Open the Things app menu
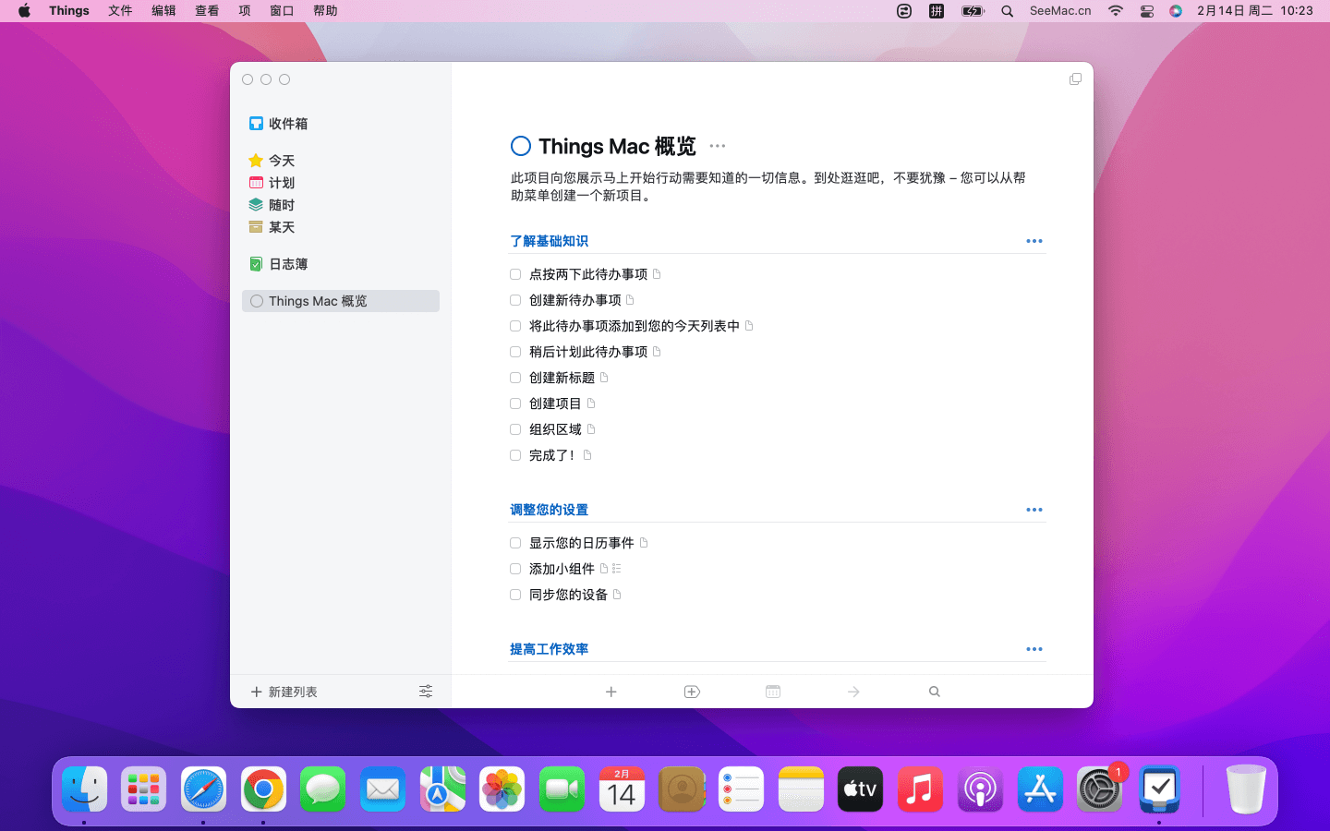This screenshot has width=1330, height=831. tap(69, 11)
